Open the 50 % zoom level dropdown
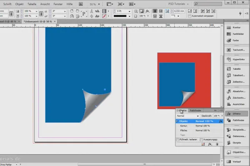The width and height of the screenshot is (250, 166). coord(95,3)
